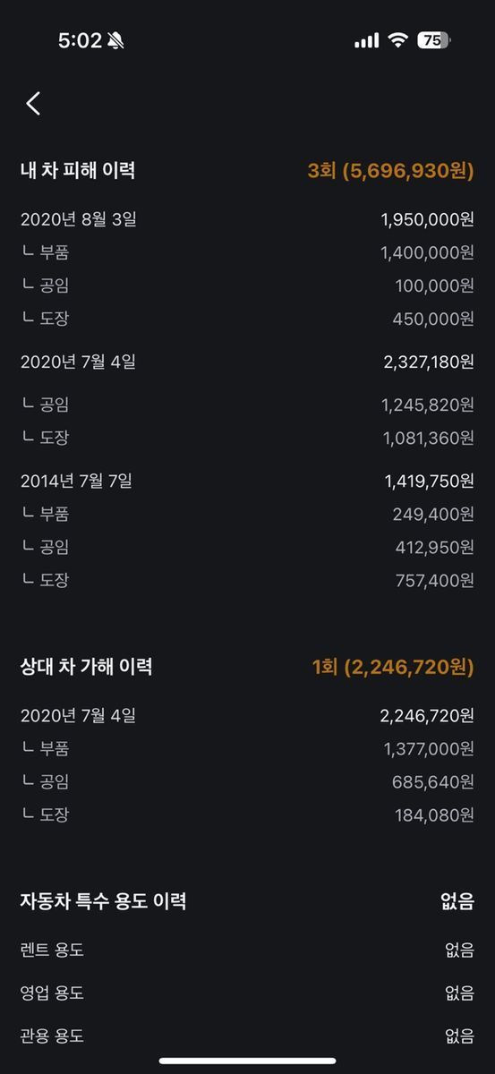
Task: Tap the Wi-Fi icon in status bar
Action: (x=397, y=40)
